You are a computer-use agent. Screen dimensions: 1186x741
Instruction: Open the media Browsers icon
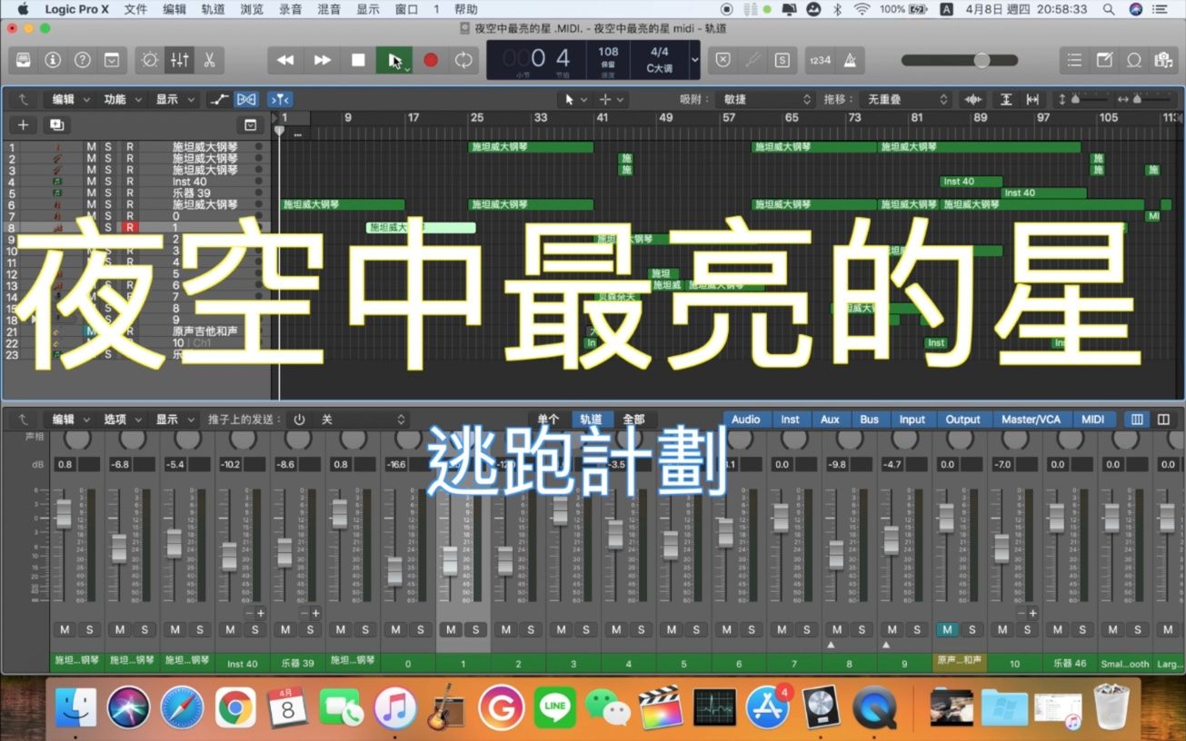[1163, 60]
